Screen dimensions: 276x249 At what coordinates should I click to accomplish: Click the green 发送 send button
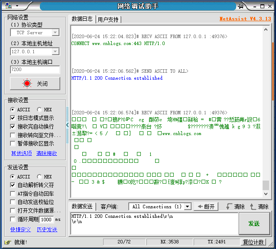[x=254, y=223]
